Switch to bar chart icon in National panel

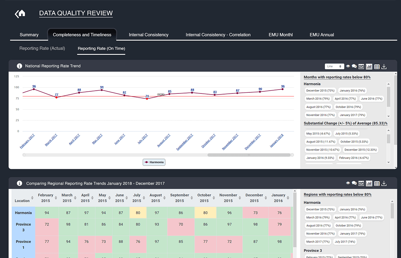point(369,67)
